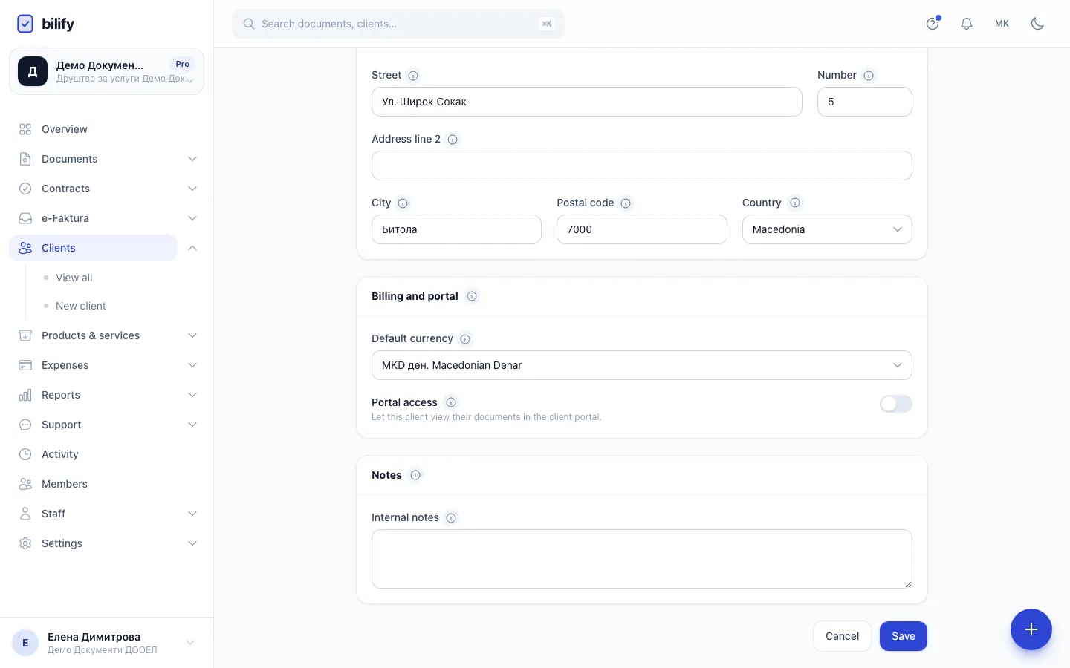Open the help icon in top bar
This screenshot has width=1070, height=668.
click(x=933, y=24)
